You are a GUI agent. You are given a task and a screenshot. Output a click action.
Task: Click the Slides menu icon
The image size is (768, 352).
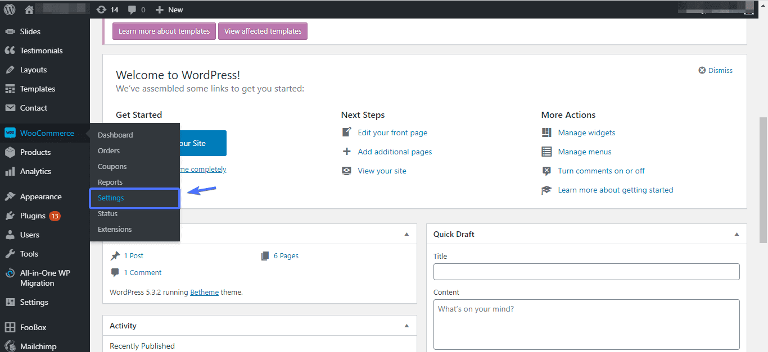(10, 31)
